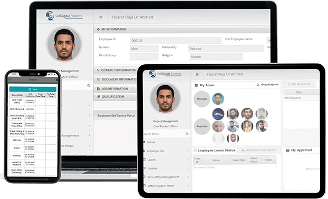Image resolution: width=328 pixels, height=199 pixels.
Task: Expand Employee File menu chevron
Action: (188, 151)
